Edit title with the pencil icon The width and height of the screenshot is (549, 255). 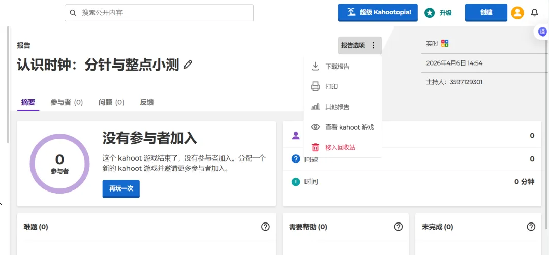point(188,65)
